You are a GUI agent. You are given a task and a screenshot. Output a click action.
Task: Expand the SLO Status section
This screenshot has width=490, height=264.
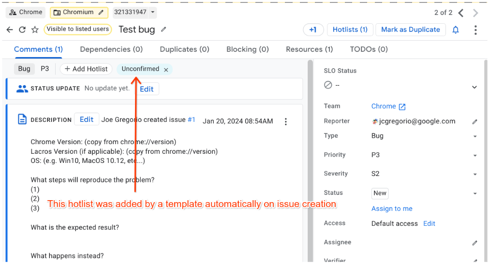pyautogui.click(x=474, y=87)
